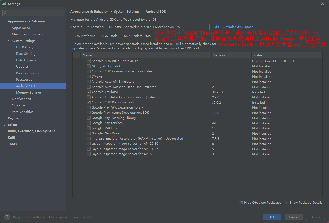329x223 pixels.
Task: Click Android SDK Location path field
Action: [x=158, y=27]
